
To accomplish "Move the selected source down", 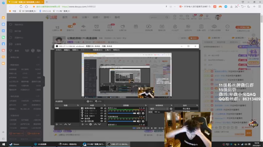I will pos(99,124).
